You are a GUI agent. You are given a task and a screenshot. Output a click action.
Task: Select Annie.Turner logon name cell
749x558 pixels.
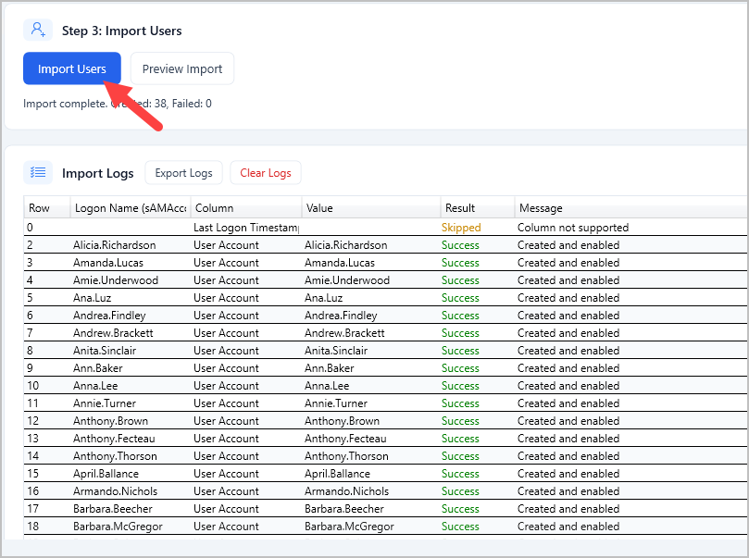point(105,403)
